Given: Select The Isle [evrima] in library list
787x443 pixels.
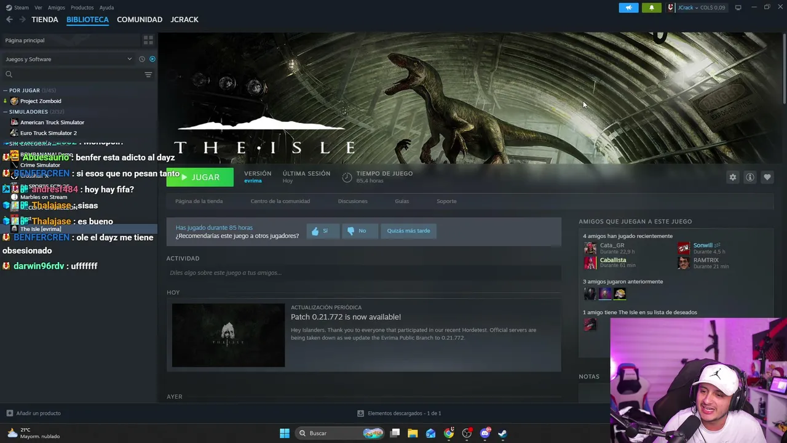Looking at the screenshot, I should pyautogui.click(x=79, y=229).
